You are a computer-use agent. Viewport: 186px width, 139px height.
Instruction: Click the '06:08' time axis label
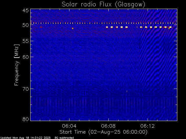pyautogui.click(x=108, y=126)
